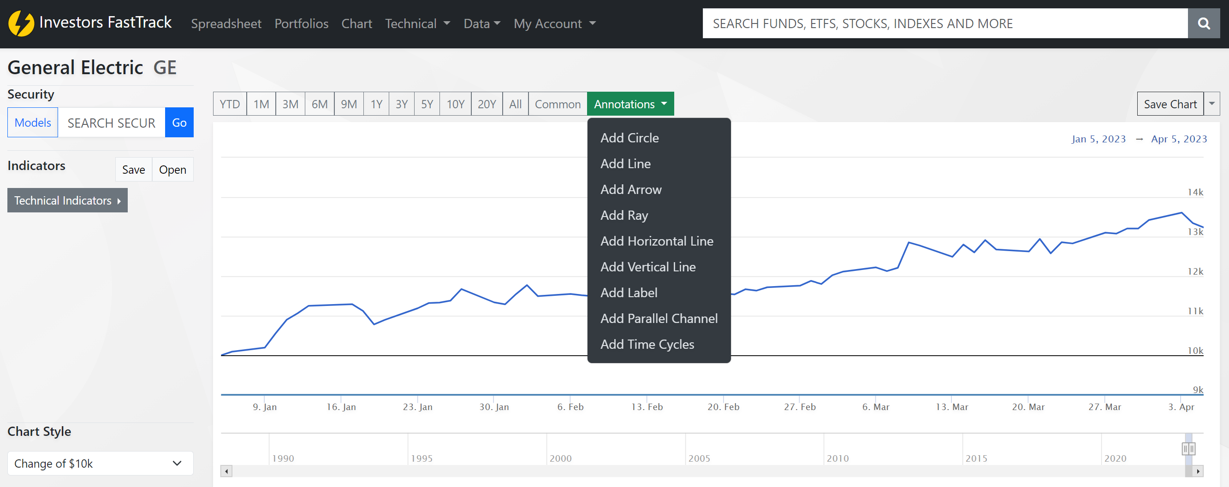Screen dimensions: 1229x487
Task: Set chart range to 5Y
Action: coord(427,104)
